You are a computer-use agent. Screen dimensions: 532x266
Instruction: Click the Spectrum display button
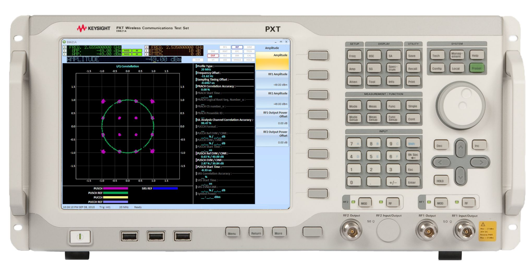(393, 68)
